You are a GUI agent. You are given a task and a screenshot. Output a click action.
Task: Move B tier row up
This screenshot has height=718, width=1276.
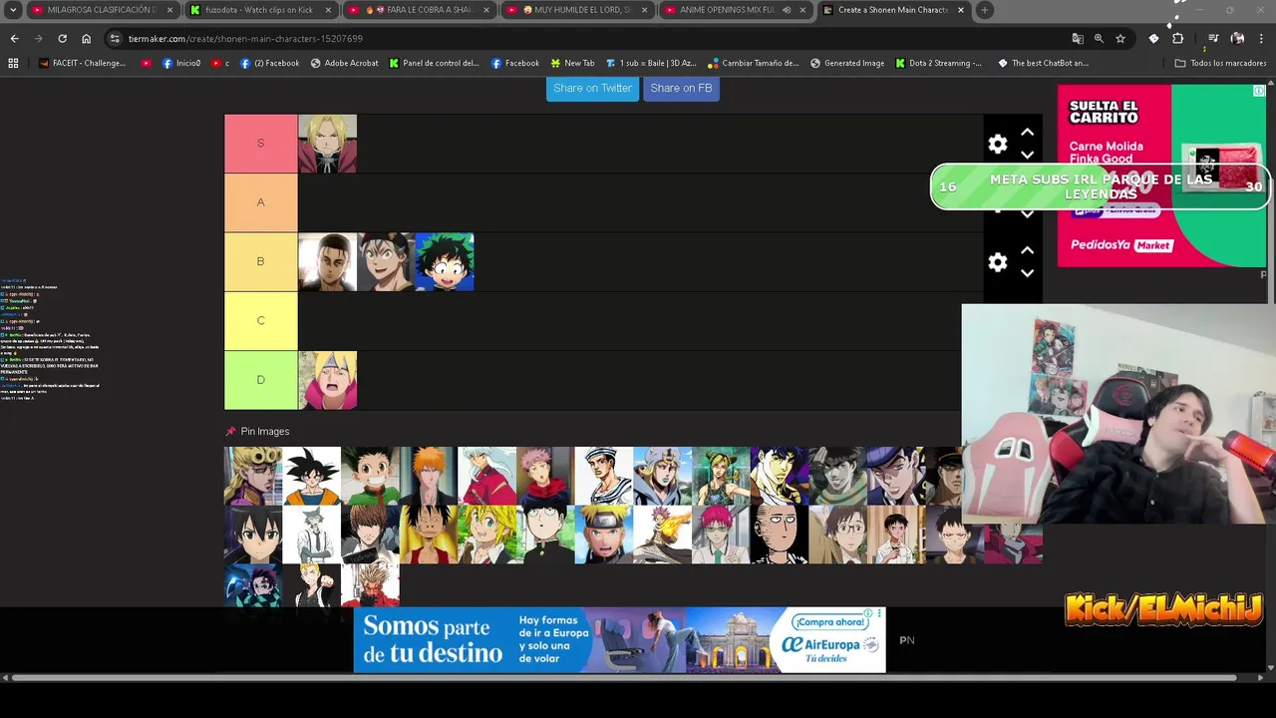[1028, 251]
